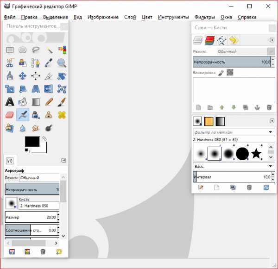The width and height of the screenshot is (278, 269).
Task: Open brushes dock tab configuration menu
Action: tap(272, 121)
